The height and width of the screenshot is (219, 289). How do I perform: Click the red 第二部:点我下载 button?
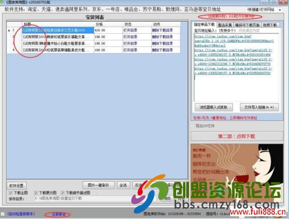[237, 136]
